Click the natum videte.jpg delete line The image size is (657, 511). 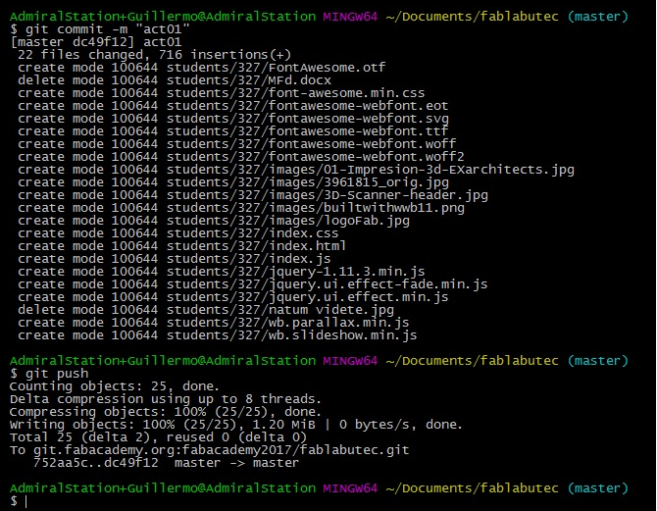pyautogui.click(x=206, y=310)
